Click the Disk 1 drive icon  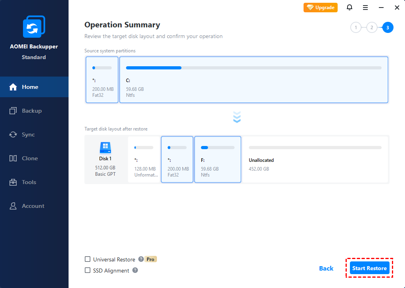pos(105,148)
